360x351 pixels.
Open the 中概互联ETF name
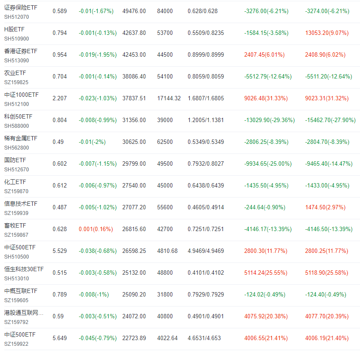click(21, 291)
